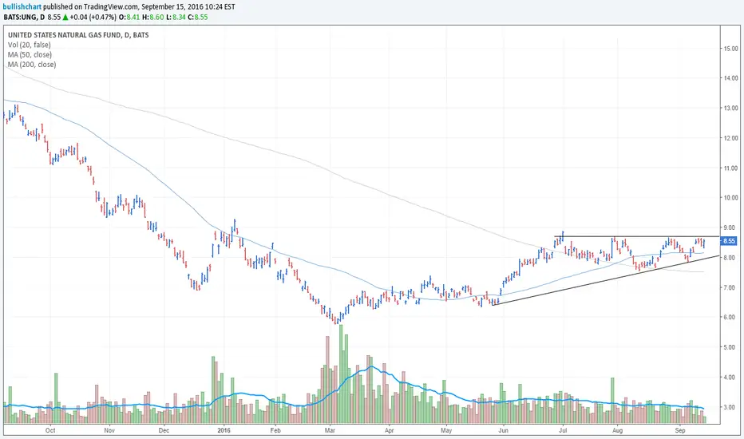Select the Vol (20, false) indicator label

[30, 45]
